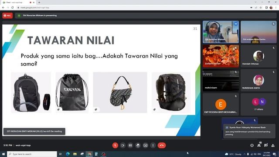Open Task View on the taskbar
Viewport: 279px width, 157px height.
pyautogui.click(x=60, y=154)
